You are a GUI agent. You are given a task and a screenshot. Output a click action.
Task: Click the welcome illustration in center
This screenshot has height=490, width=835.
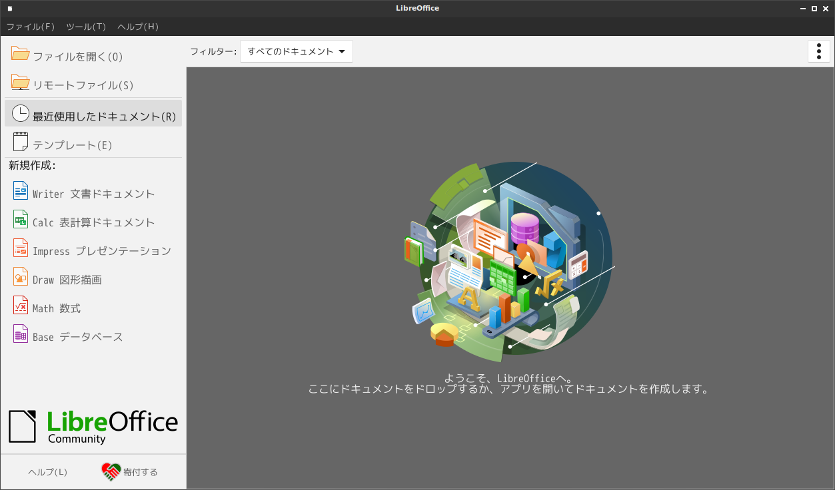tap(511, 258)
